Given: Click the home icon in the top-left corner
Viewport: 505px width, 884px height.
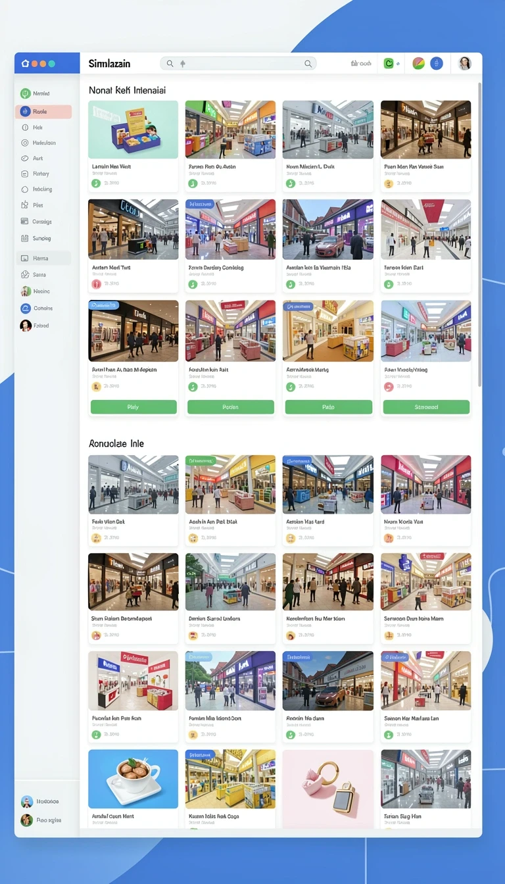Looking at the screenshot, I should [25, 64].
